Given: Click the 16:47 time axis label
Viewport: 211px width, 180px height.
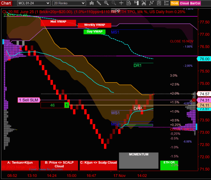Looking at the screenshot, I should (x=91, y=176).
